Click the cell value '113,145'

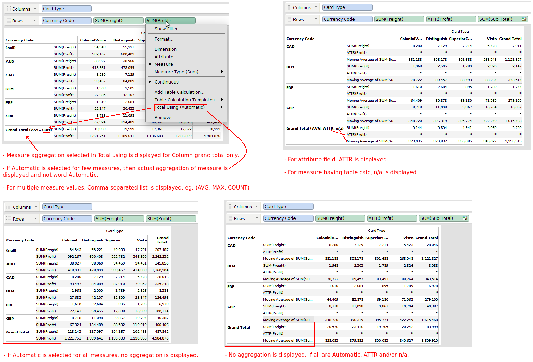coord(74,332)
